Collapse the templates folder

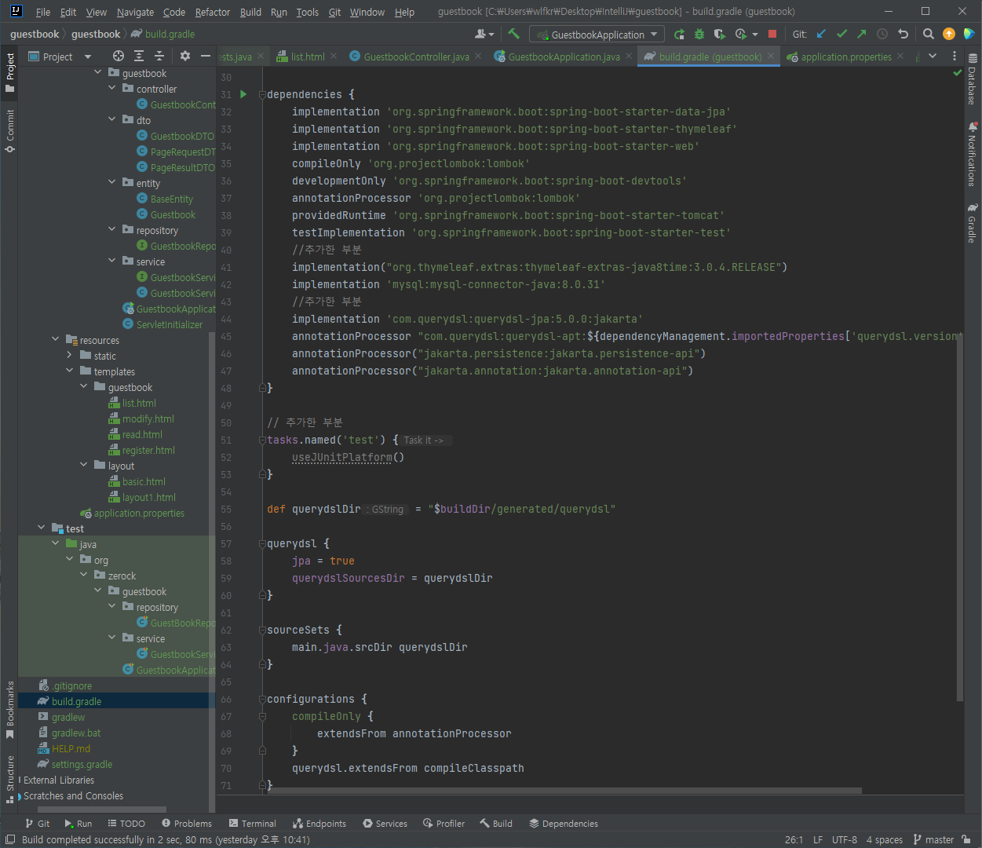coord(70,371)
